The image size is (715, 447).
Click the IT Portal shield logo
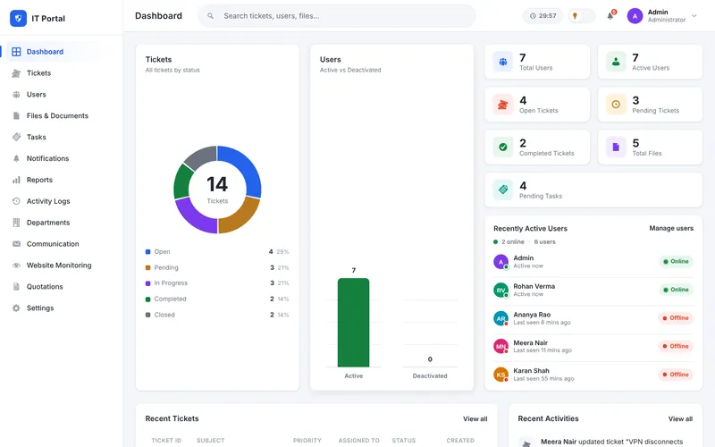18,18
